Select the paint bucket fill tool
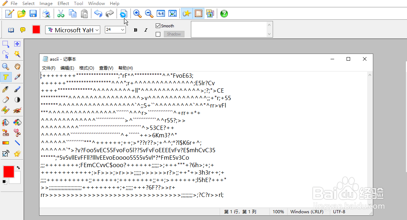The image size is (407, 220). point(6,122)
